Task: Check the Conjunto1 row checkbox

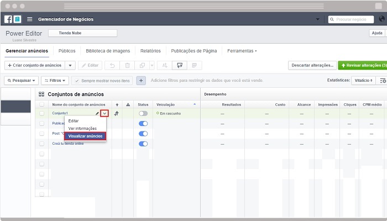Action: click(41, 113)
